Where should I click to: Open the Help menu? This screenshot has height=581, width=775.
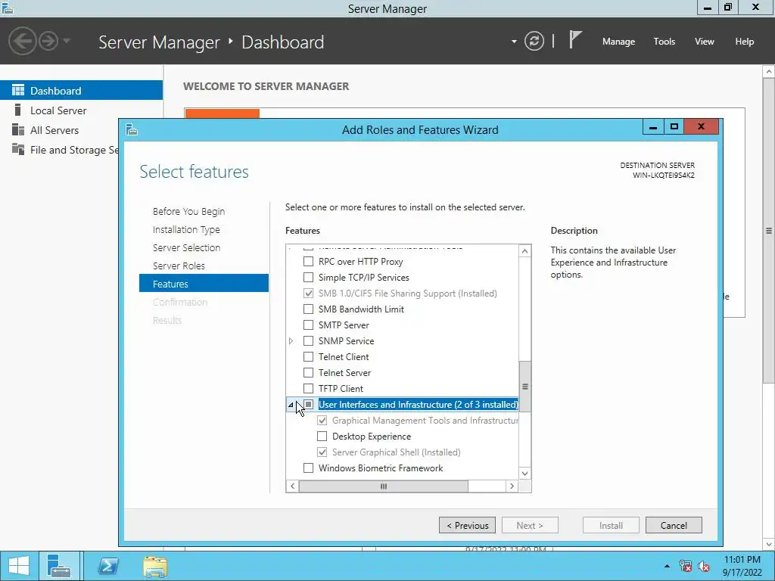pyautogui.click(x=744, y=42)
